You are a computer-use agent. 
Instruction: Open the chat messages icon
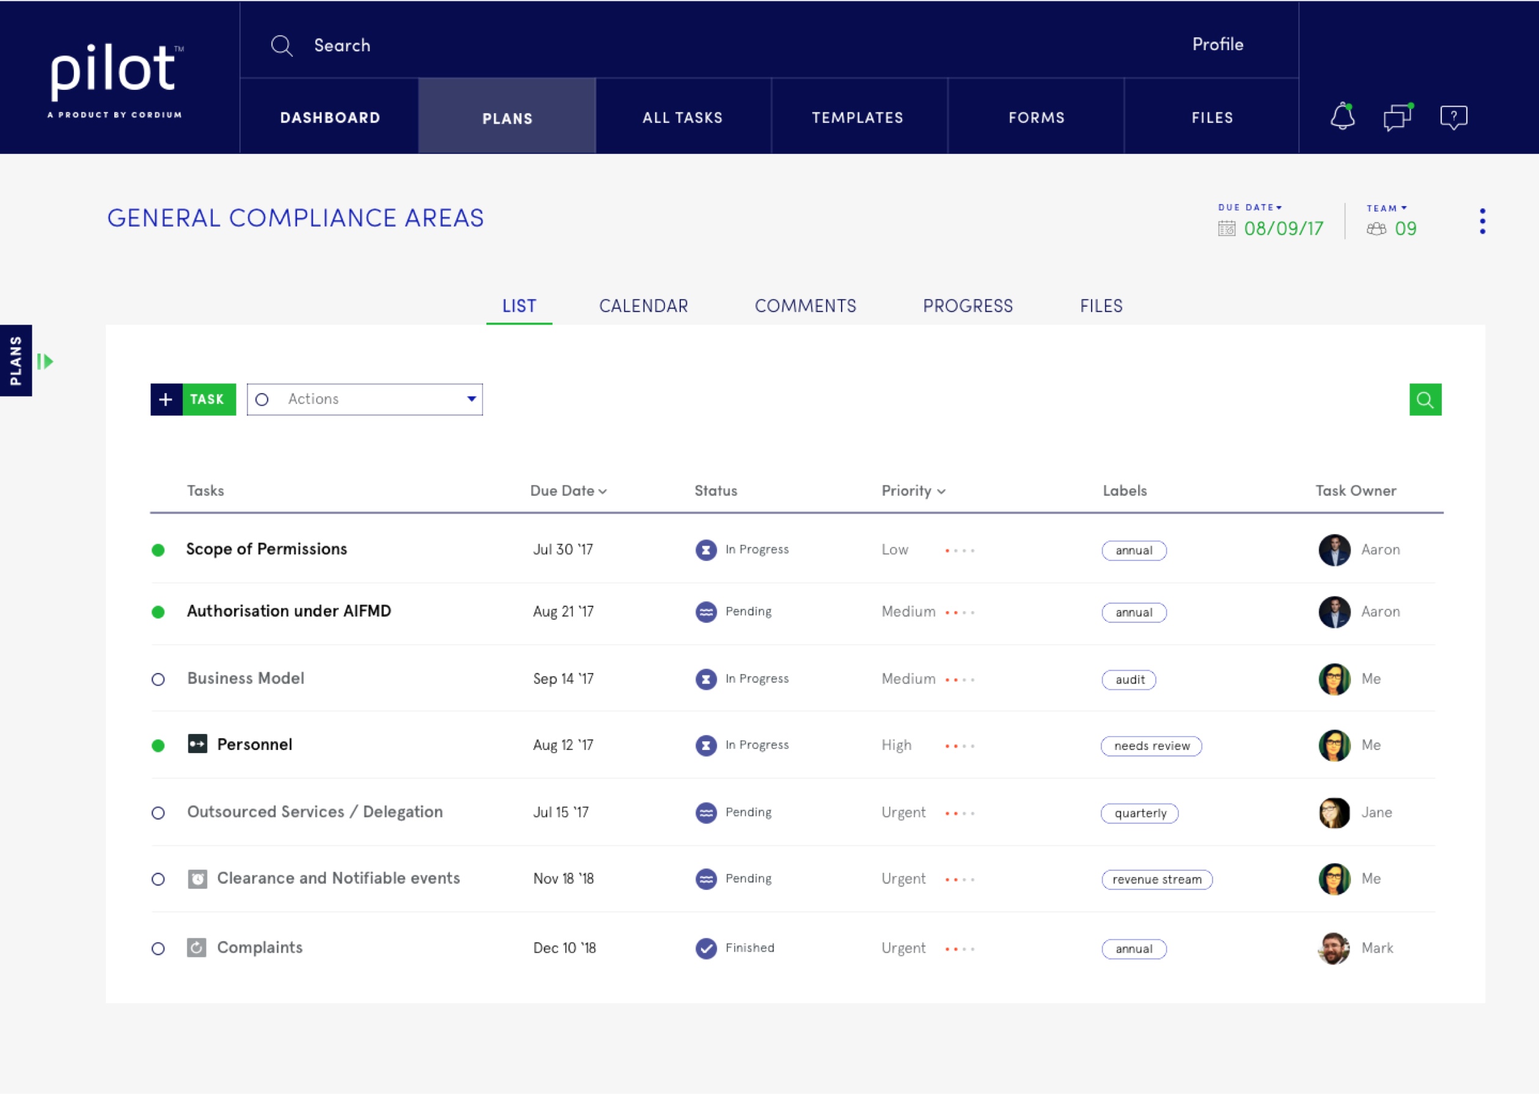pos(1398,117)
